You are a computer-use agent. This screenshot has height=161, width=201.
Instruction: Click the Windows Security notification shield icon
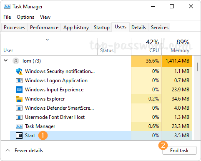[x=19, y=71]
